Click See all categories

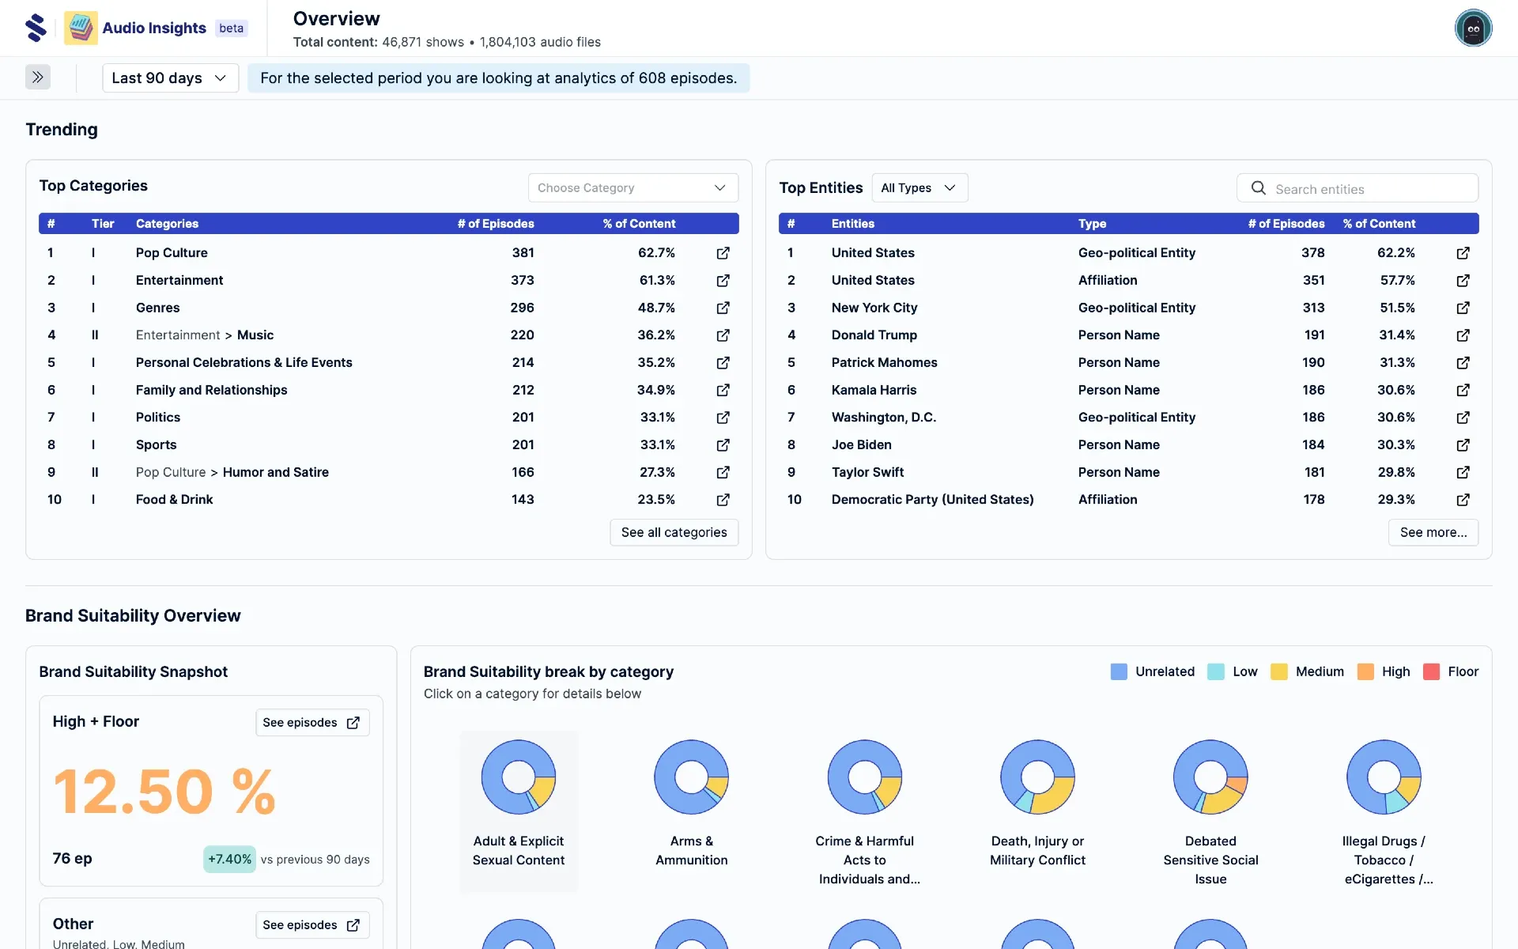tap(674, 532)
